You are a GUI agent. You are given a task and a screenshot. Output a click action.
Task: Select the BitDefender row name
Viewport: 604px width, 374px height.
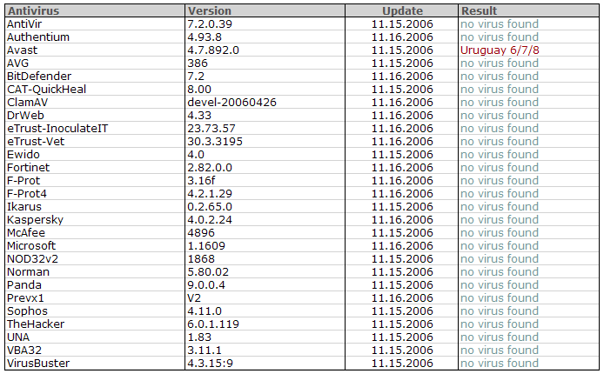click(39, 77)
